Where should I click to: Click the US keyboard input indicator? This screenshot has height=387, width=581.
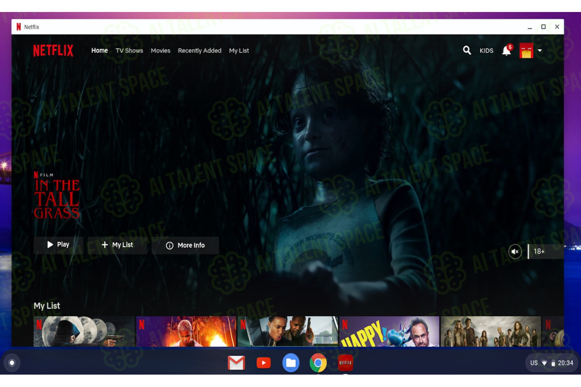534,363
